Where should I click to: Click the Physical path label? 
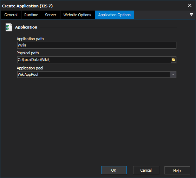point(28,53)
